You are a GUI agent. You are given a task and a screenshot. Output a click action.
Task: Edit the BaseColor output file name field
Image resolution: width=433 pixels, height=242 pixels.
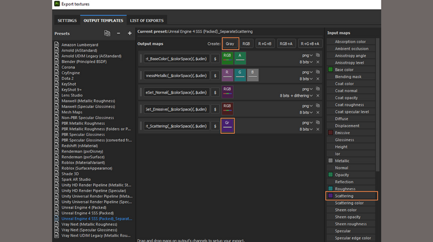pyautogui.click(x=176, y=59)
